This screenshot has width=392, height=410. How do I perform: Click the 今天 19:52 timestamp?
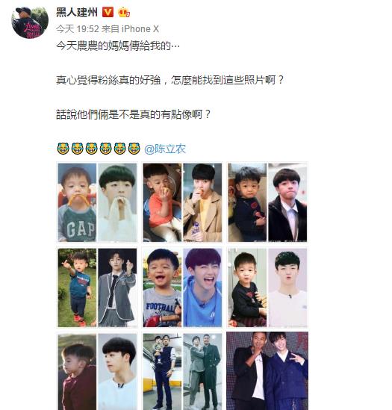pos(78,29)
